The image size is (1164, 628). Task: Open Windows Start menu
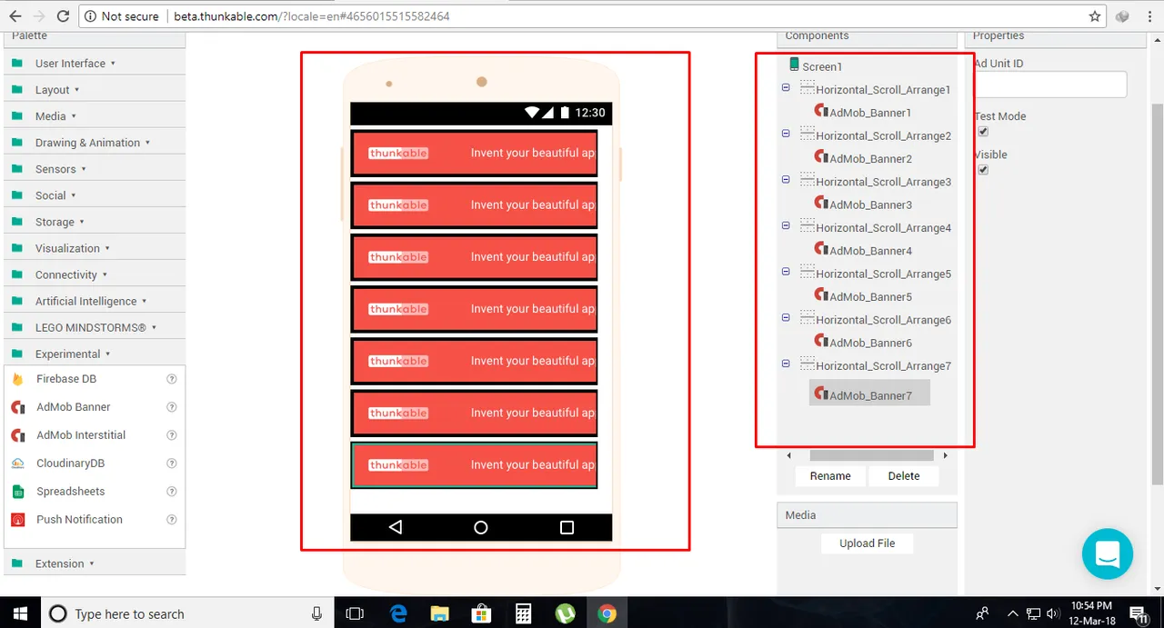pos(19,613)
